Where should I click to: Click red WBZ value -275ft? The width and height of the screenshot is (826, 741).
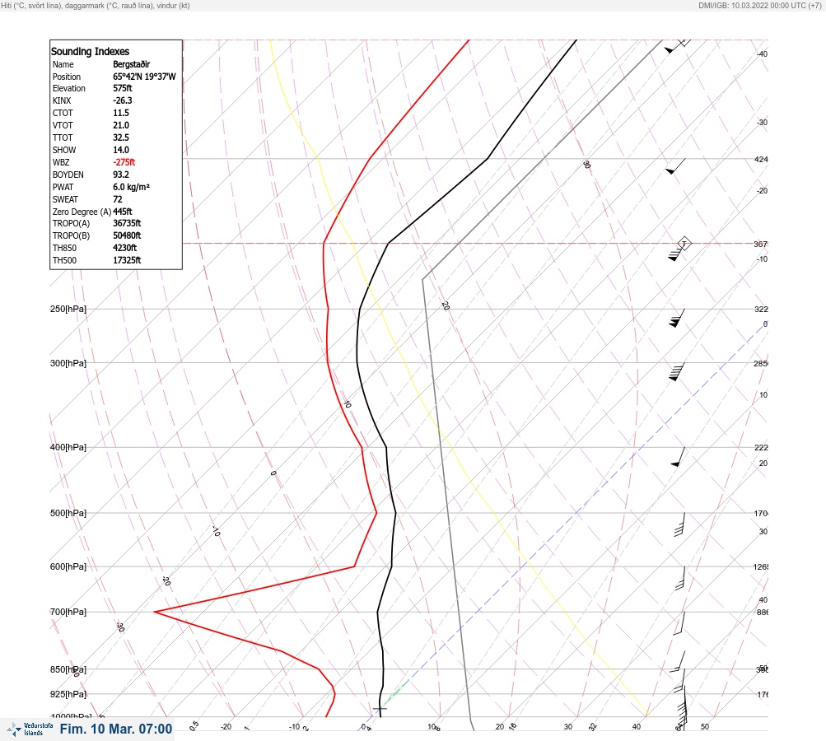click(x=124, y=162)
